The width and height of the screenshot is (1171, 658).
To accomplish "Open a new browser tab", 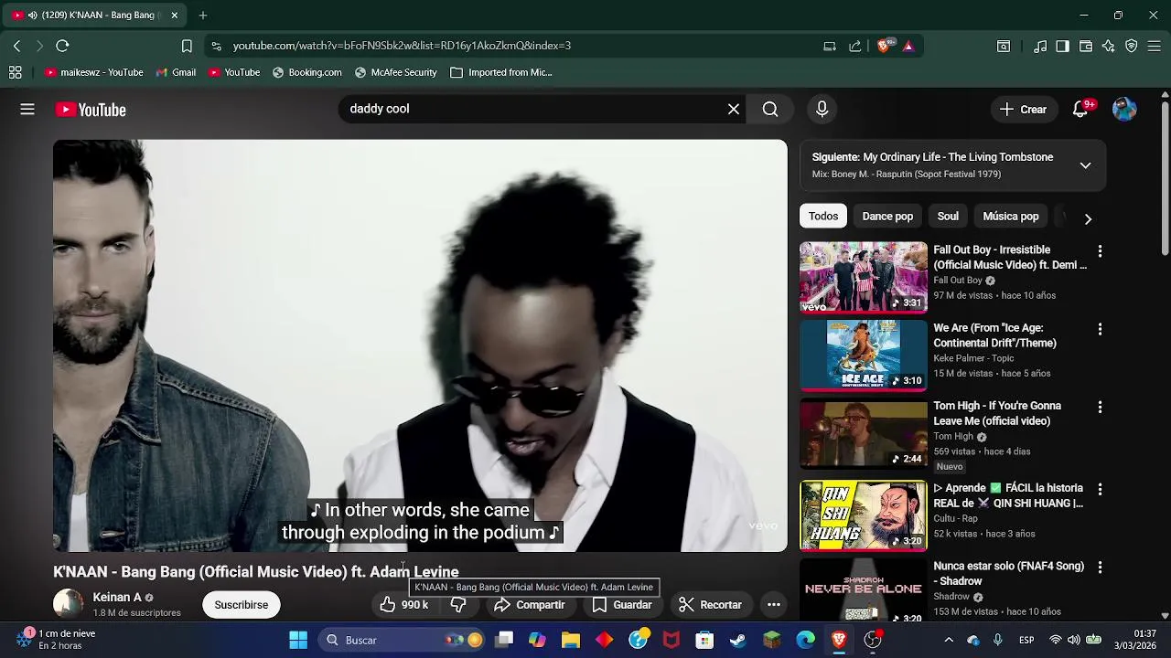I will tap(203, 16).
